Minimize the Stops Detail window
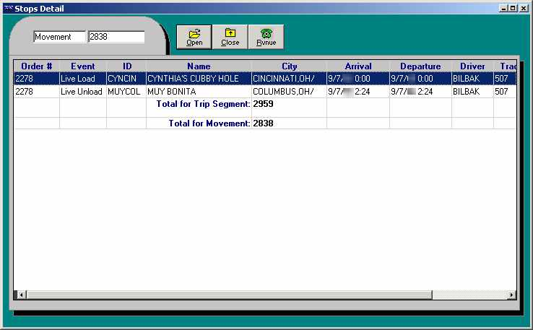533x330 pixels. 504,8
